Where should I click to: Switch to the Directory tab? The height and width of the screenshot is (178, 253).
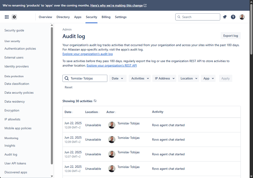coord(63,17)
